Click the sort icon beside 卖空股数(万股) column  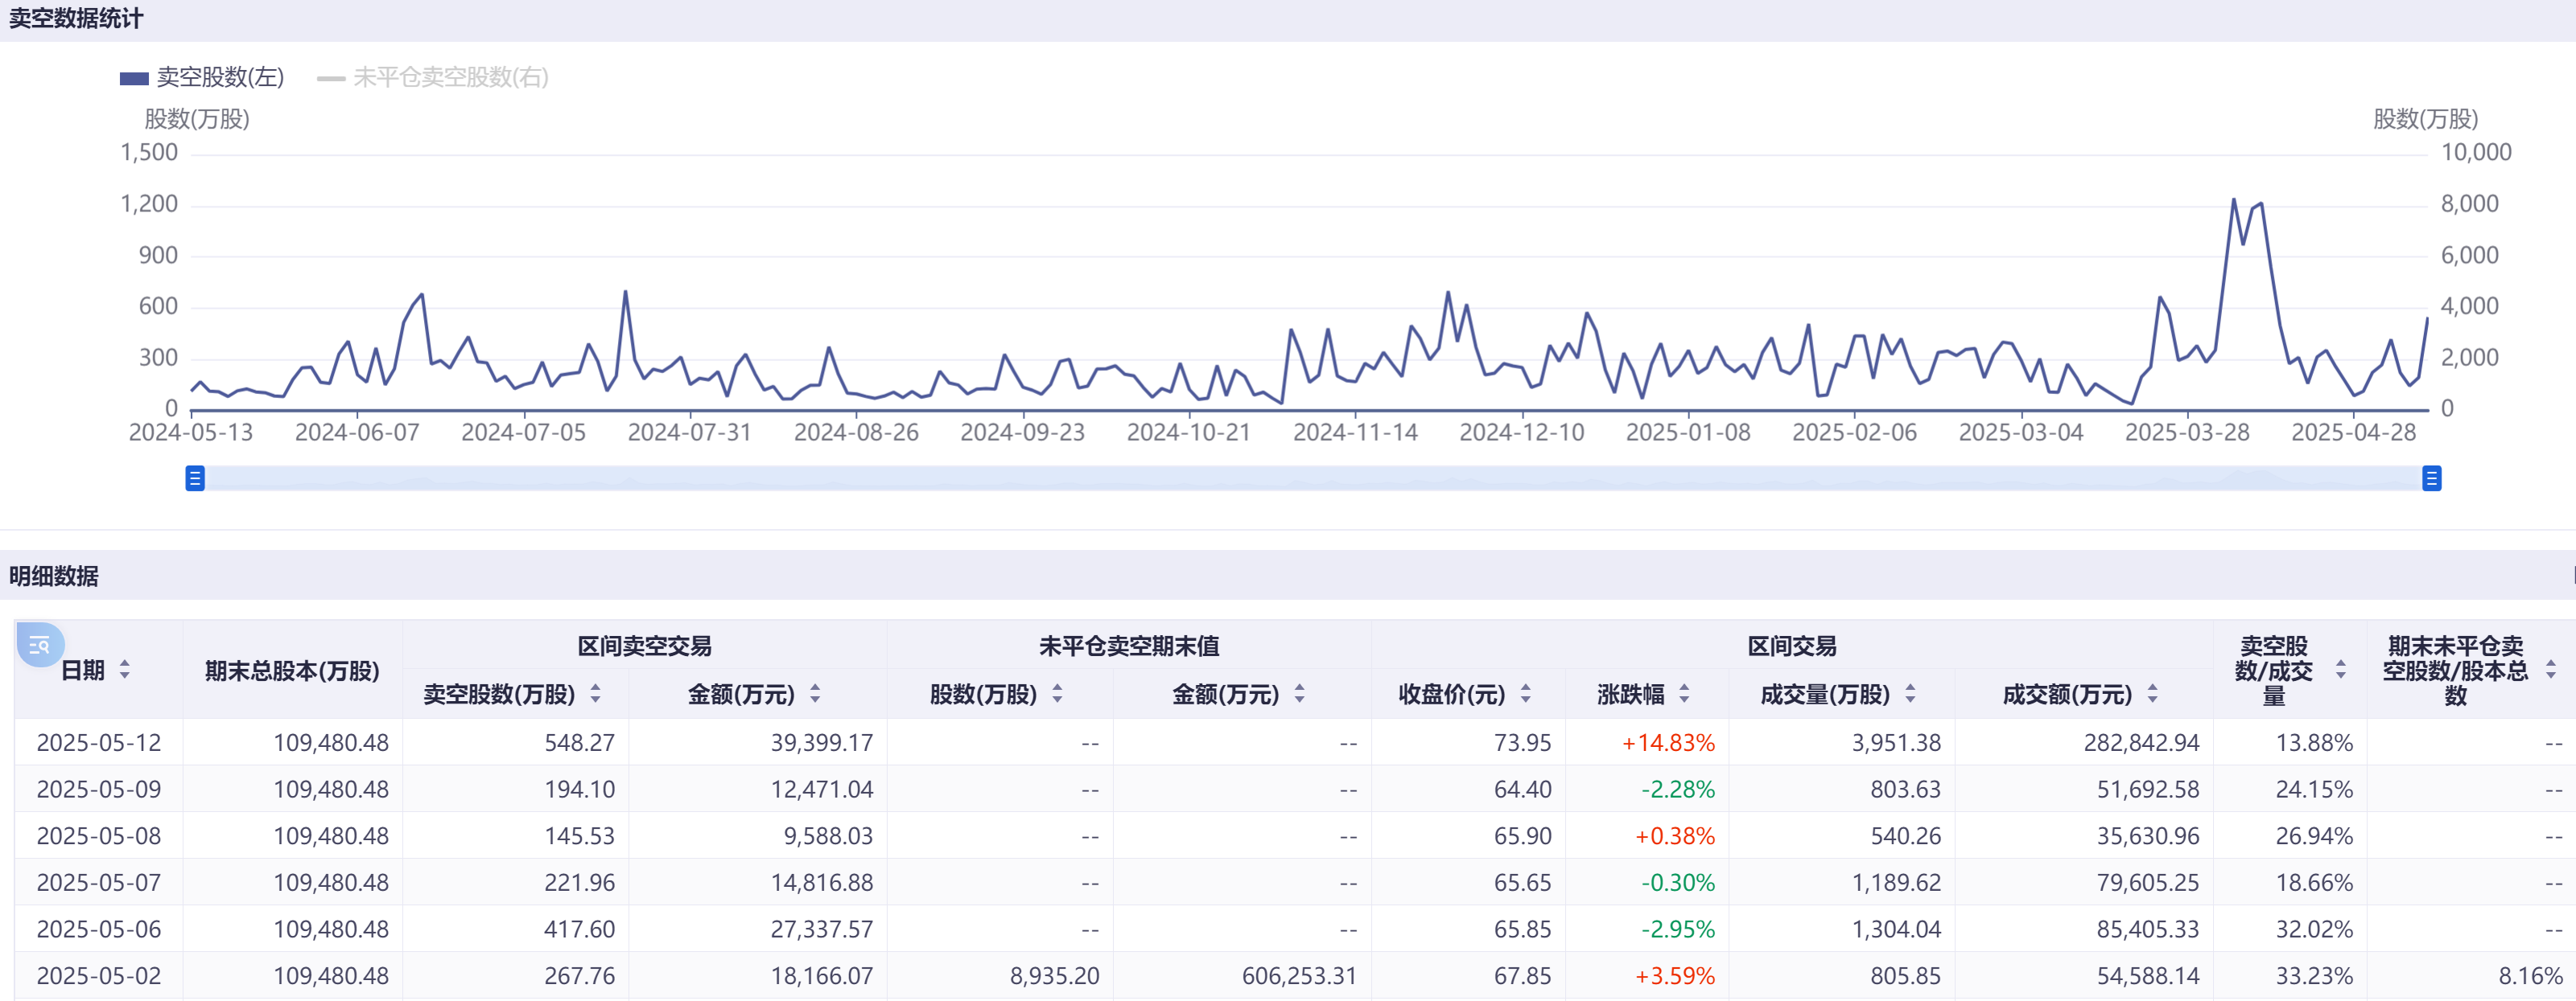click(596, 695)
